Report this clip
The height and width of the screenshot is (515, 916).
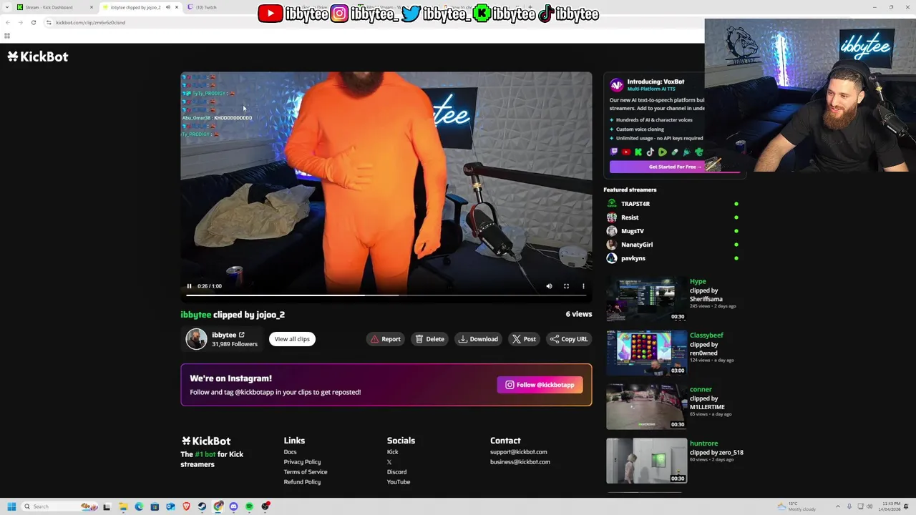(x=385, y=339)
